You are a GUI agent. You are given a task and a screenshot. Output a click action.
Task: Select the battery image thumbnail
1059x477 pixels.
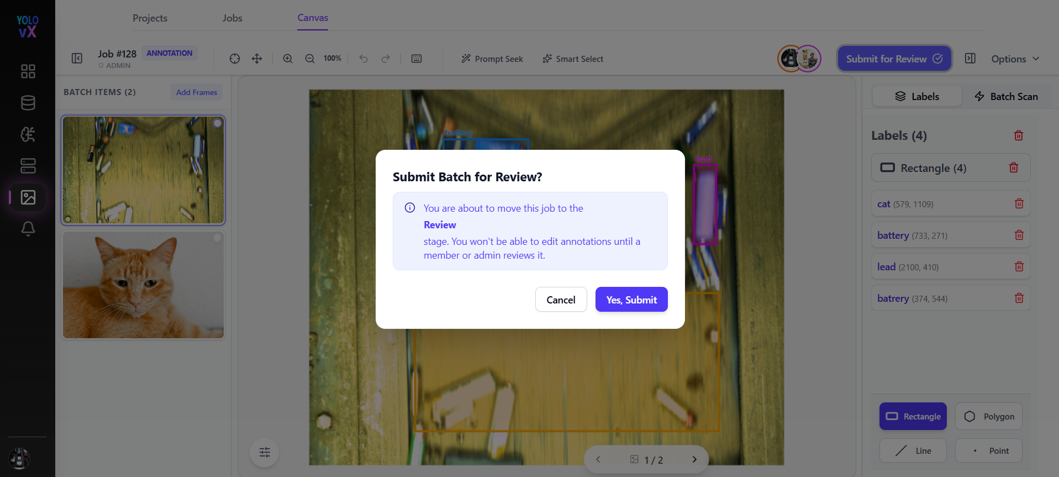tap(143, 170)
